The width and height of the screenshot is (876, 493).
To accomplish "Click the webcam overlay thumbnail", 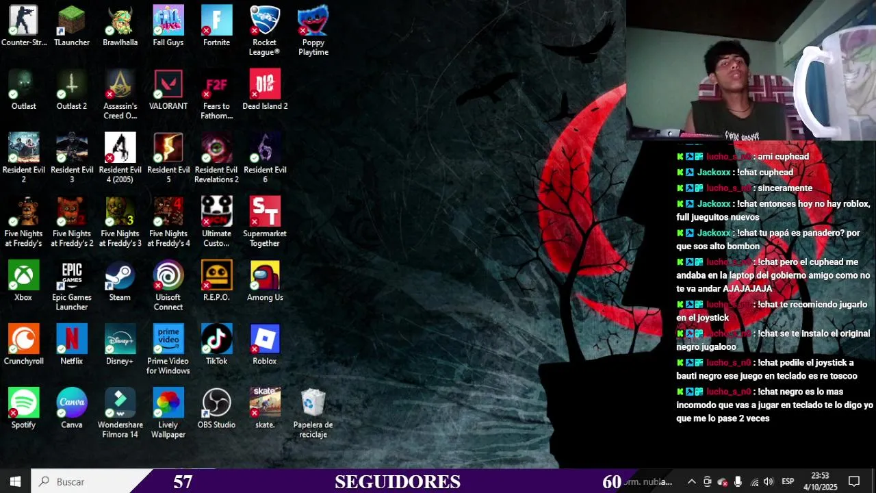I will click(x=751, y=71).
